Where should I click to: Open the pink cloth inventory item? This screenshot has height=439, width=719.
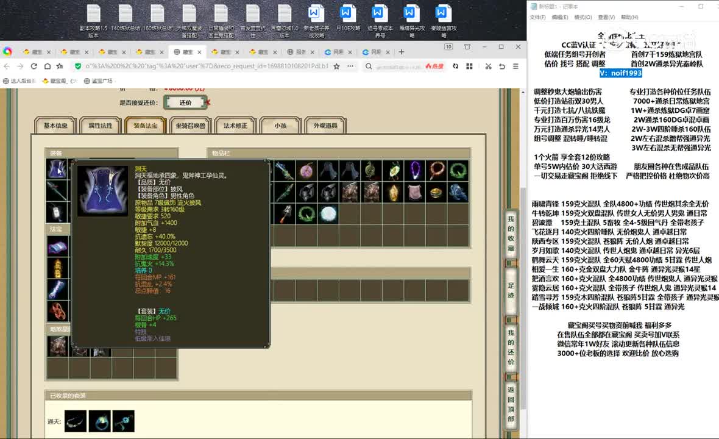click(414, 192)
